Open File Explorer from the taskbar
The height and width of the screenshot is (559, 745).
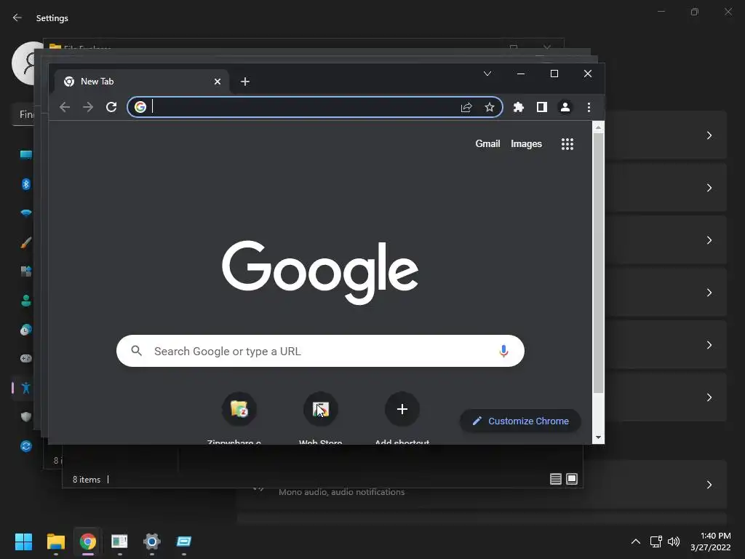pyautogui.click(x=55, y=542)
